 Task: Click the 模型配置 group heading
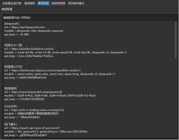pyautogui.click(x=7, y=9)
